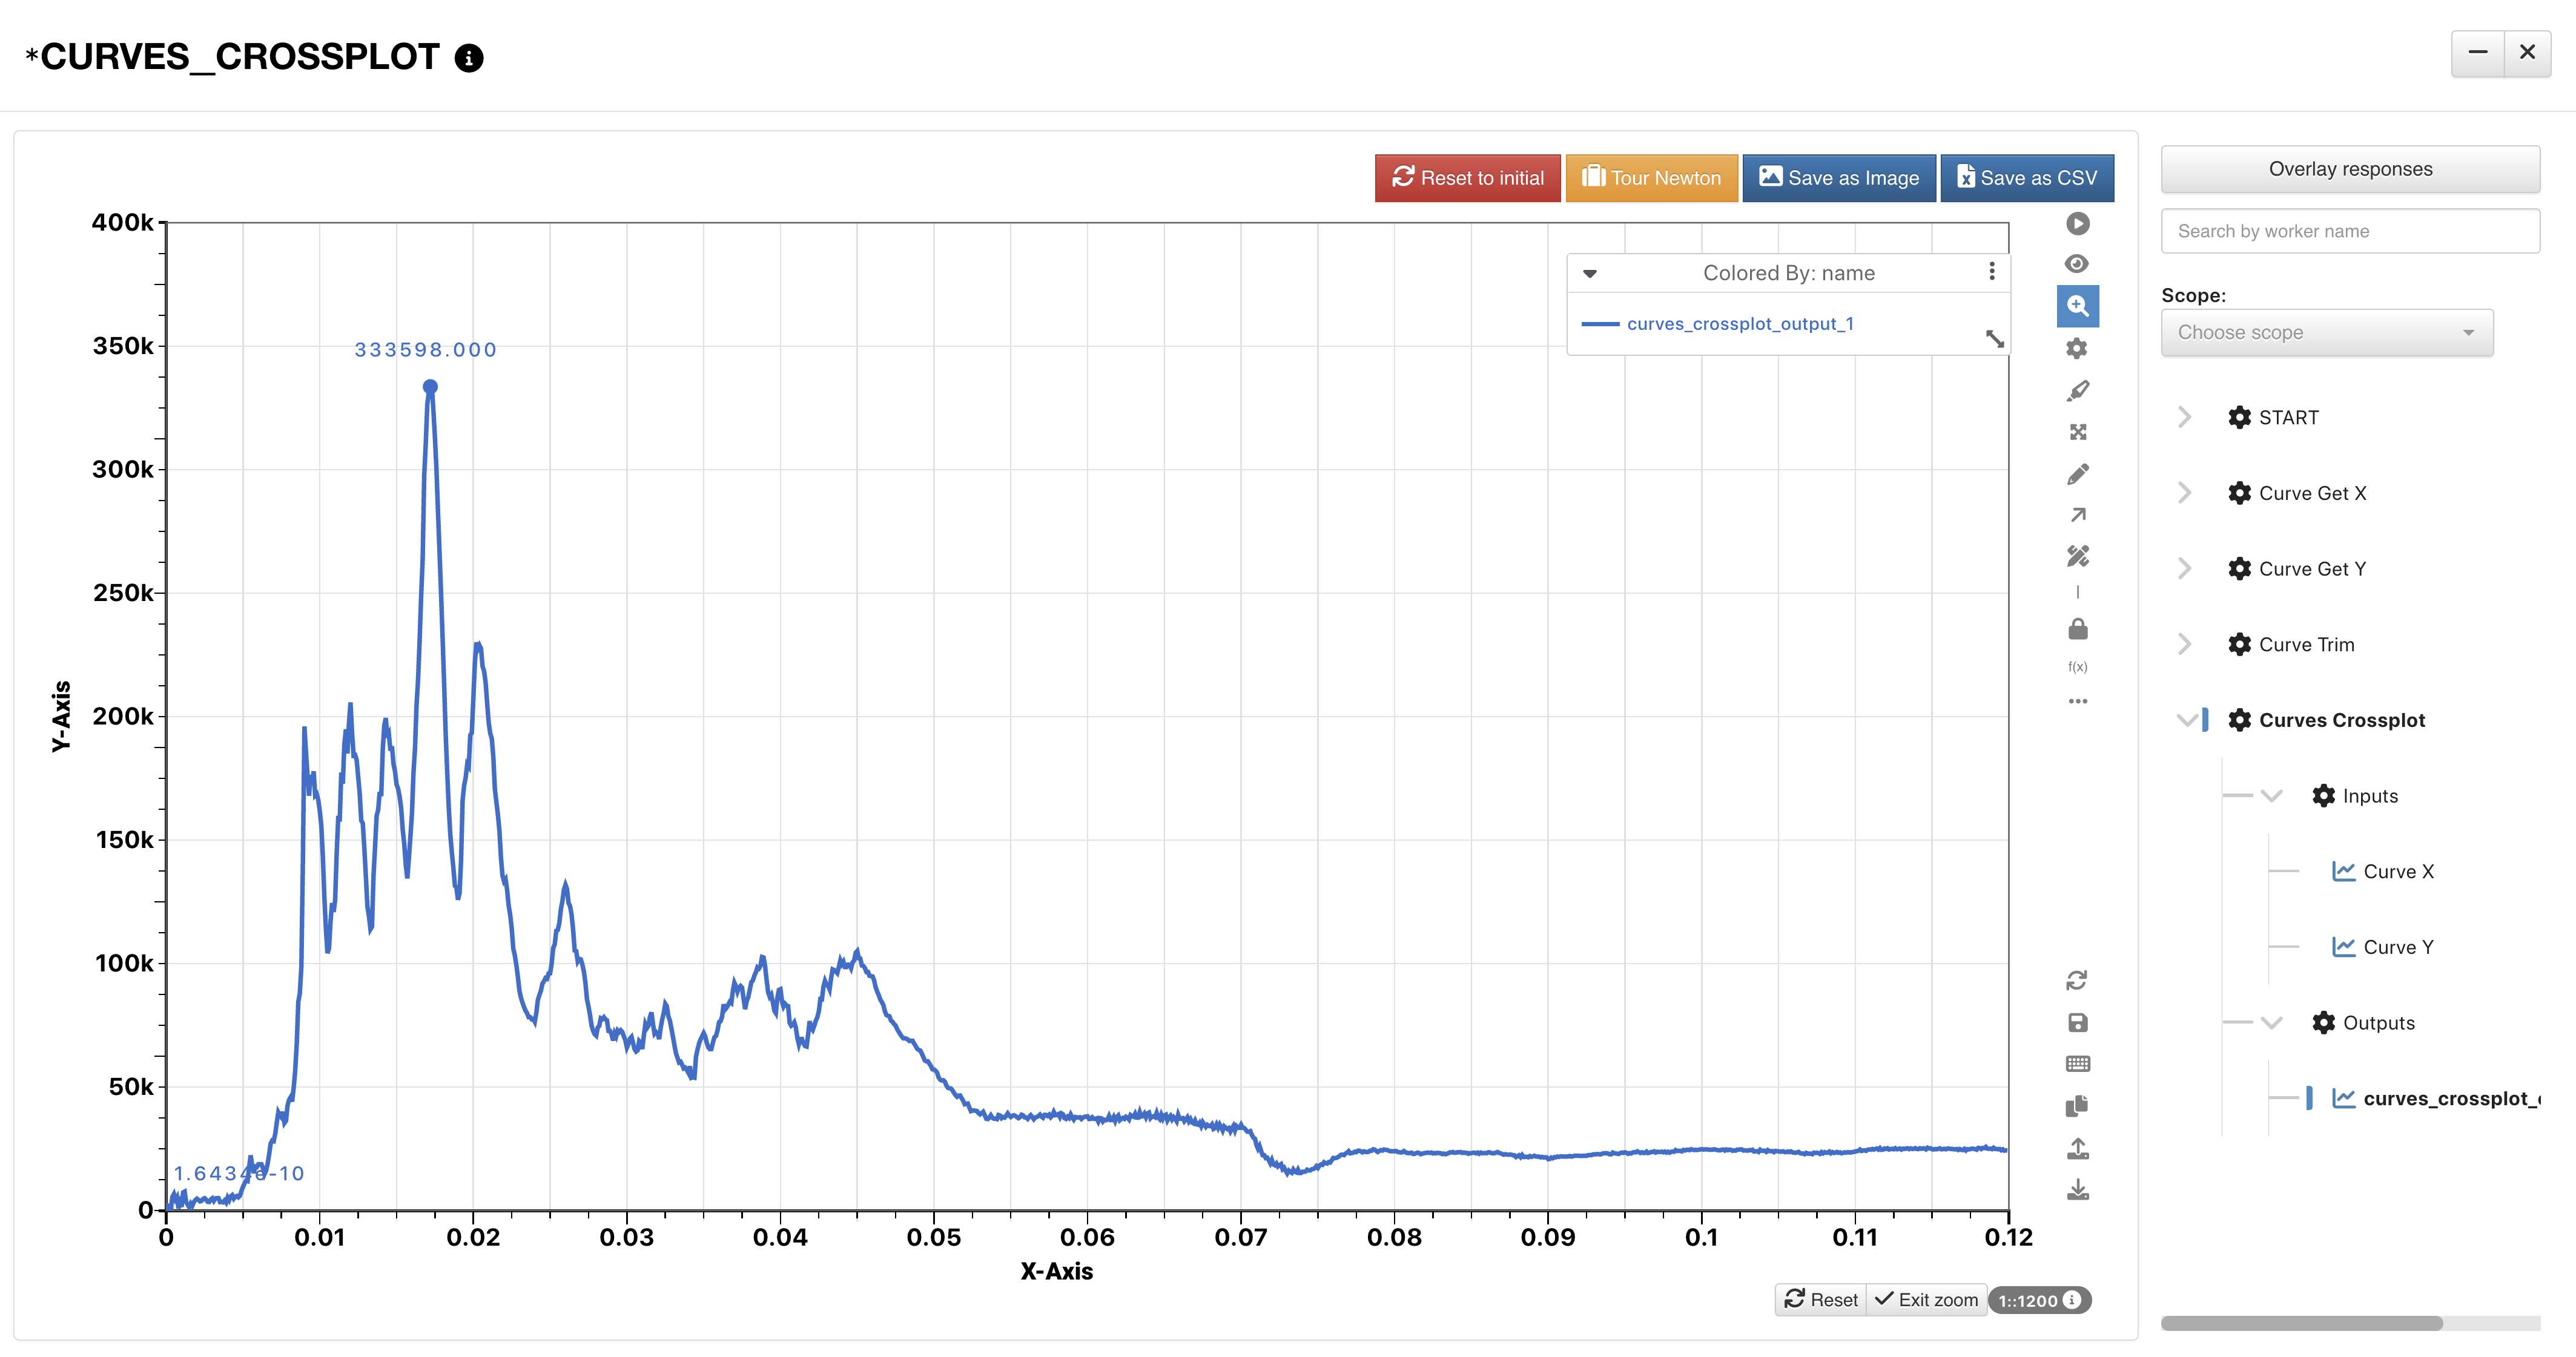Image resolution: width=2576 pixels, height=1357 pixels.
Task: Toggle the zoom magnifier tool
Action: (x=2077, y=306)
